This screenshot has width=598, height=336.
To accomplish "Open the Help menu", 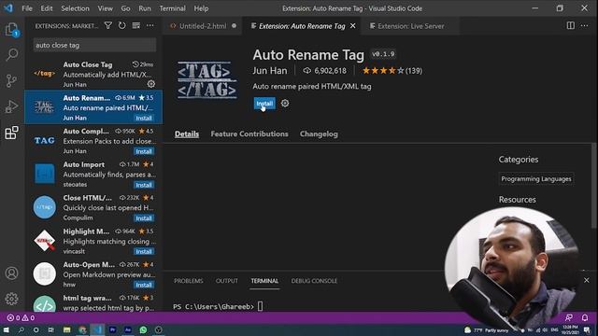I will tap(201, 8).
